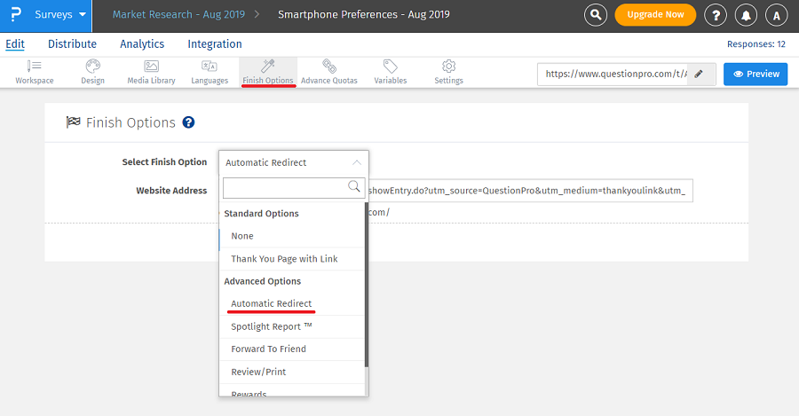Click the dropdown search input field

(x=284, y=187)
